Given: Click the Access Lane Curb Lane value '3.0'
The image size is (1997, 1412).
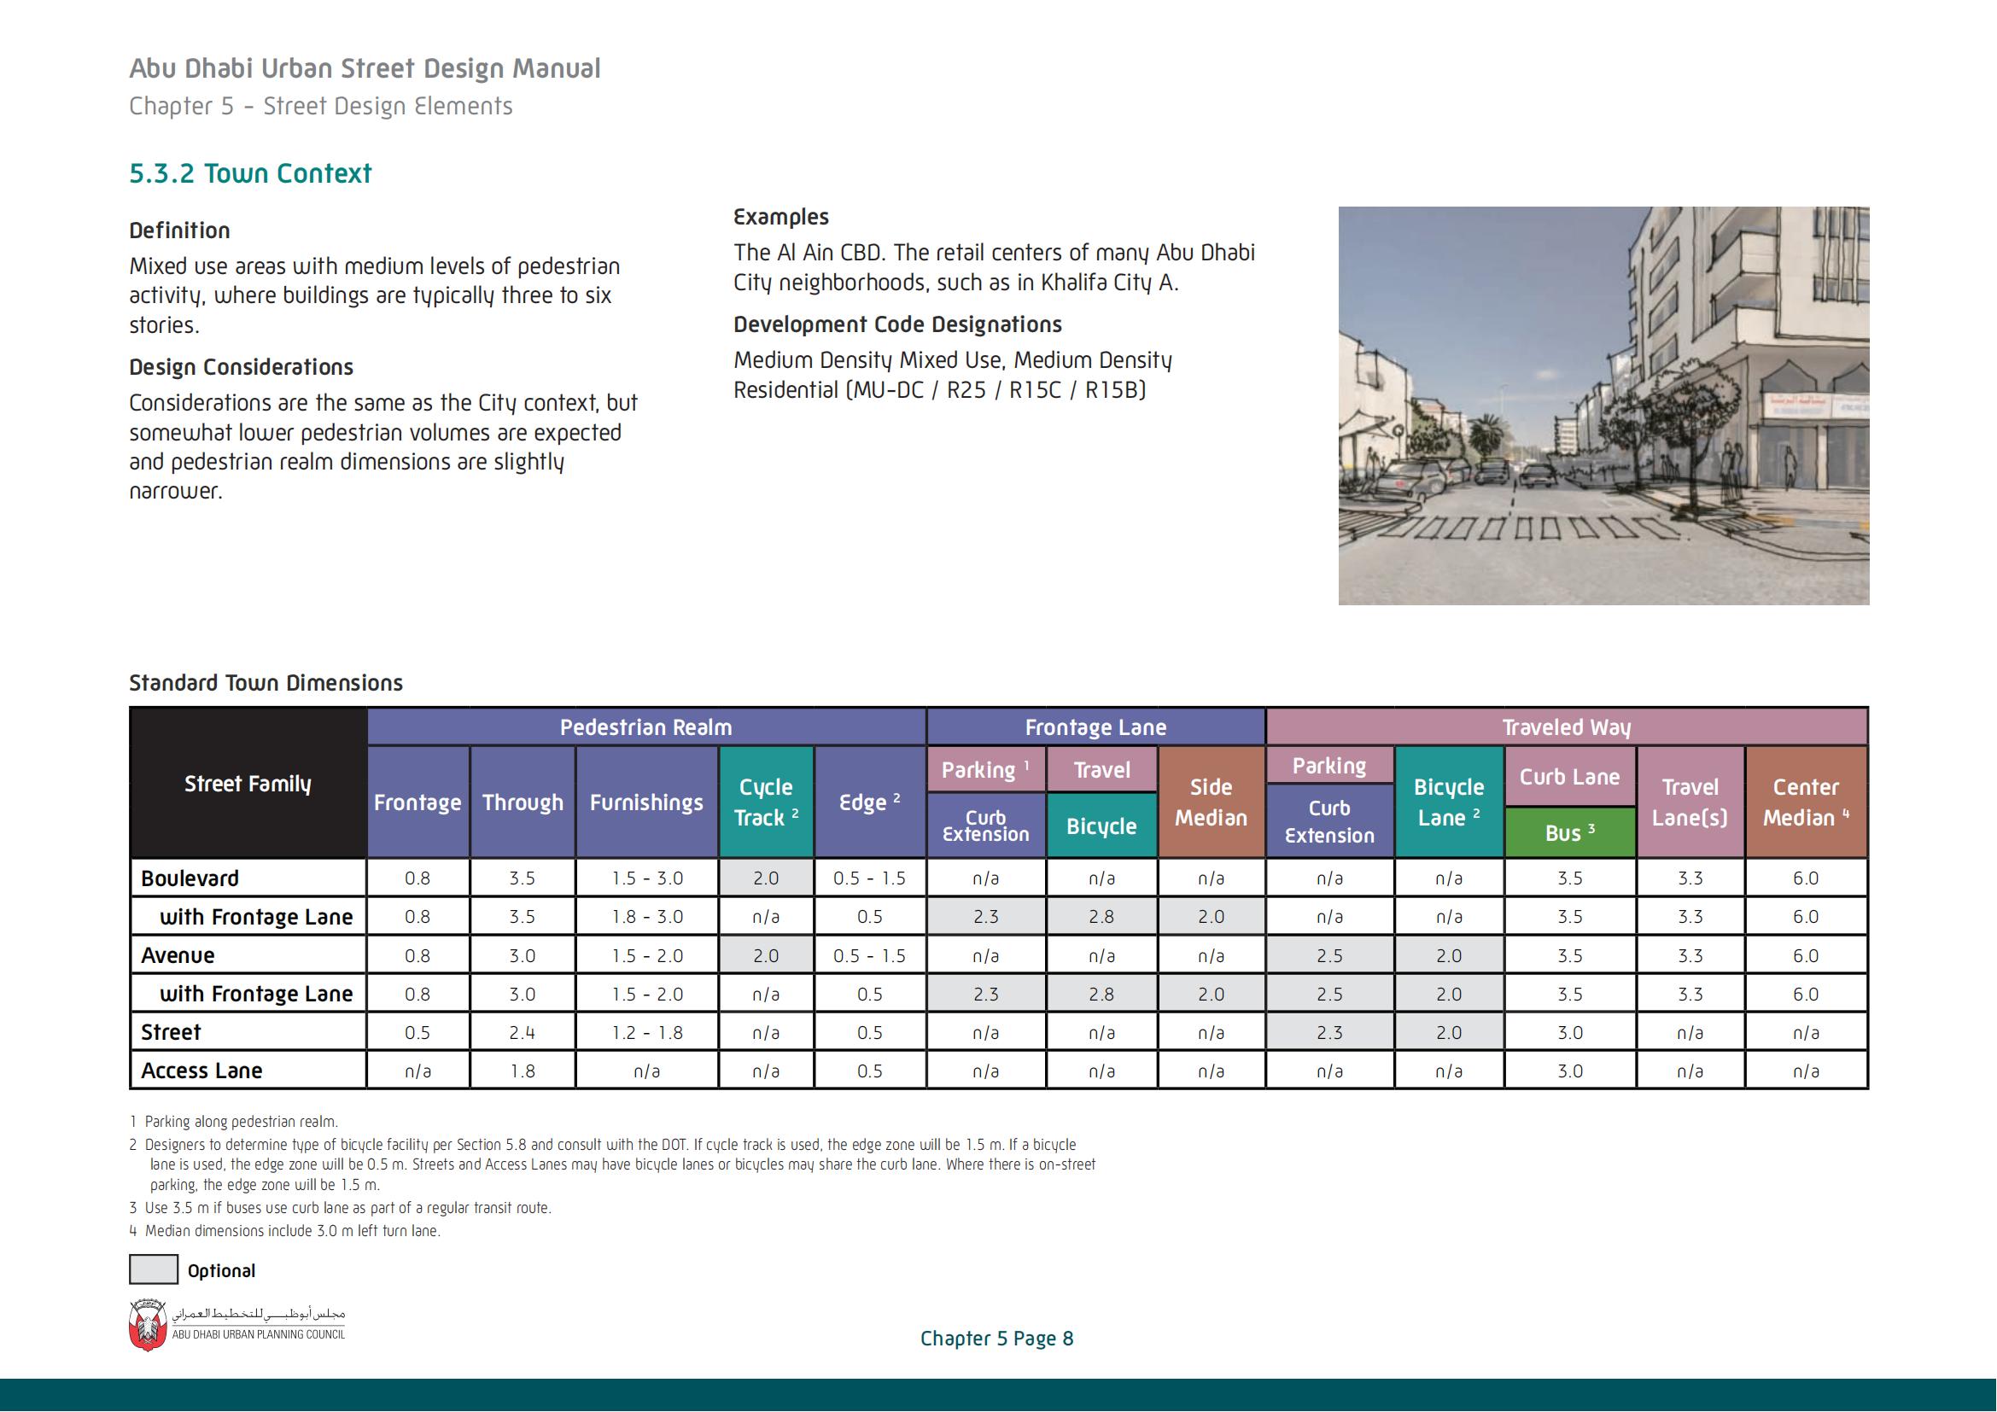Looking at the screenshot, I should [x=1570, y=1071].
